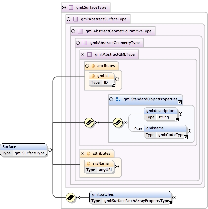Click the gml:AbstractGMLType square icon

pos(89,54)
